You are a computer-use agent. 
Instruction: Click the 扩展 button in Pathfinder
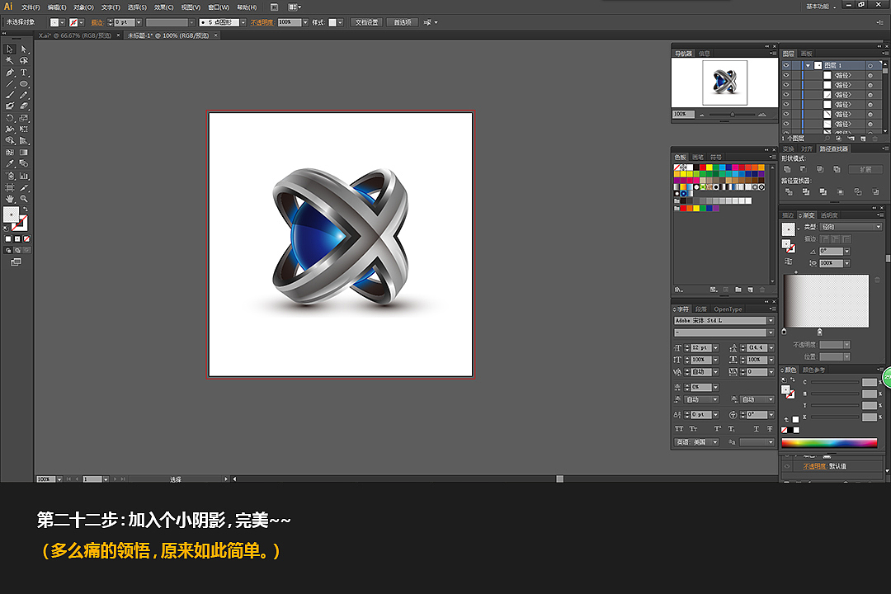[x=865, y=169]
